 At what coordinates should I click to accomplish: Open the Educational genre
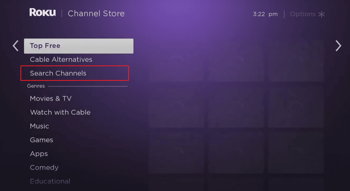[50, 181]
